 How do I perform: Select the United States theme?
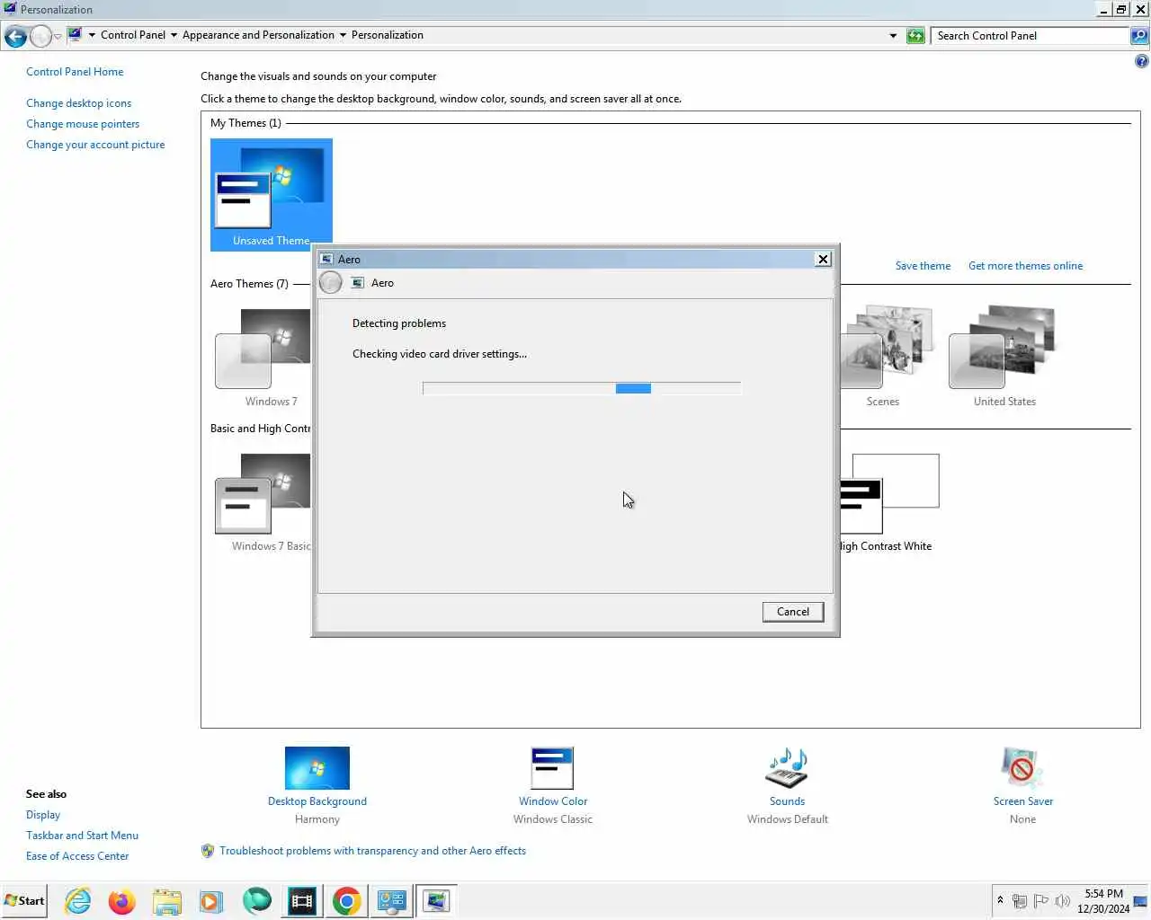pyautogui.click(x=1004, y=357)
